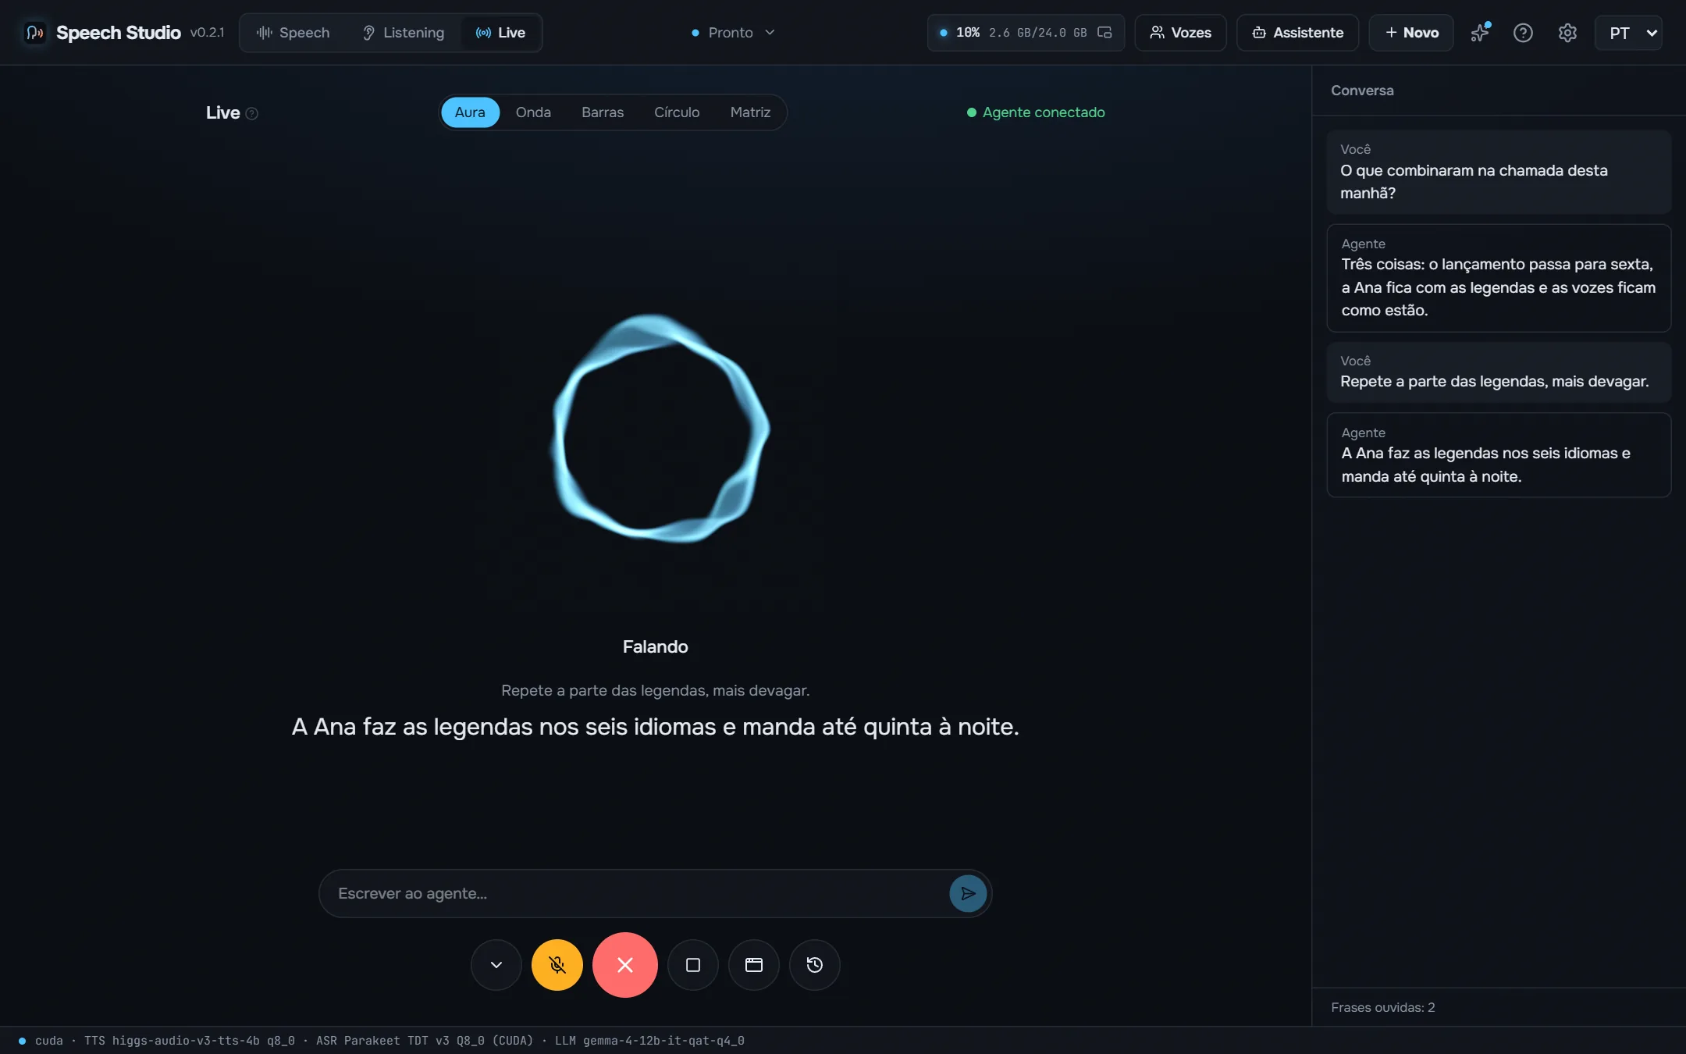The image size is (1686, 1054).
Task: Send message with paper plane icon
Action: coord(968,893)
